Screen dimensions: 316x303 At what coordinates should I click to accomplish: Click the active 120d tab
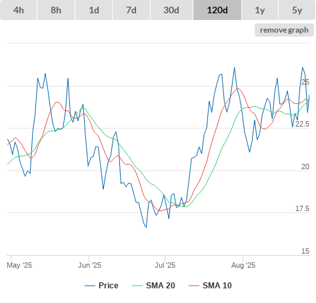[x=217, y=10]
